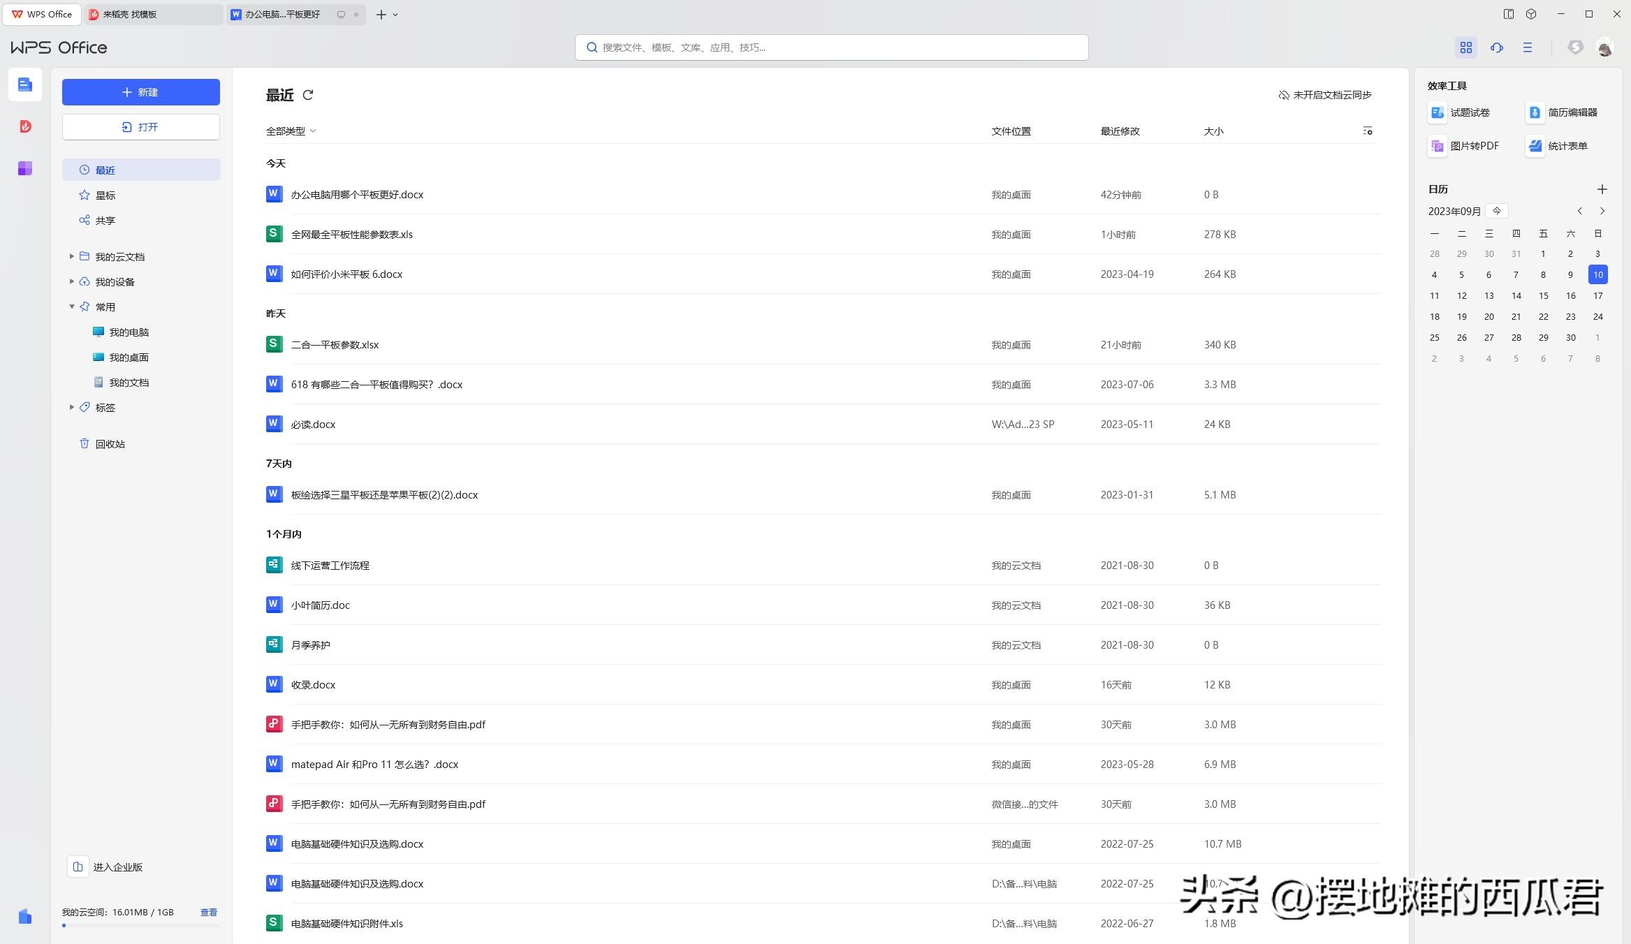Sort by 大小 column header
Viewport: 1631px width, 944px height.
tap(1213, 131)
